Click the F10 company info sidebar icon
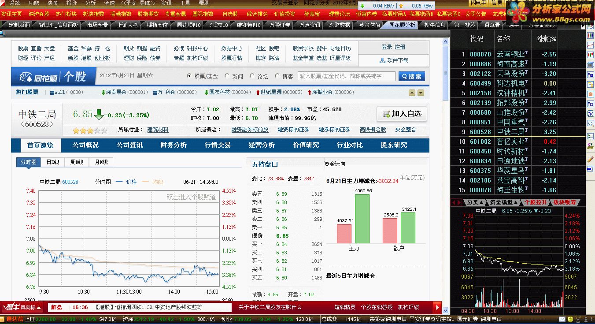This screenshot has width=595, height=324. pyautogui.click(x=590, y=75)
